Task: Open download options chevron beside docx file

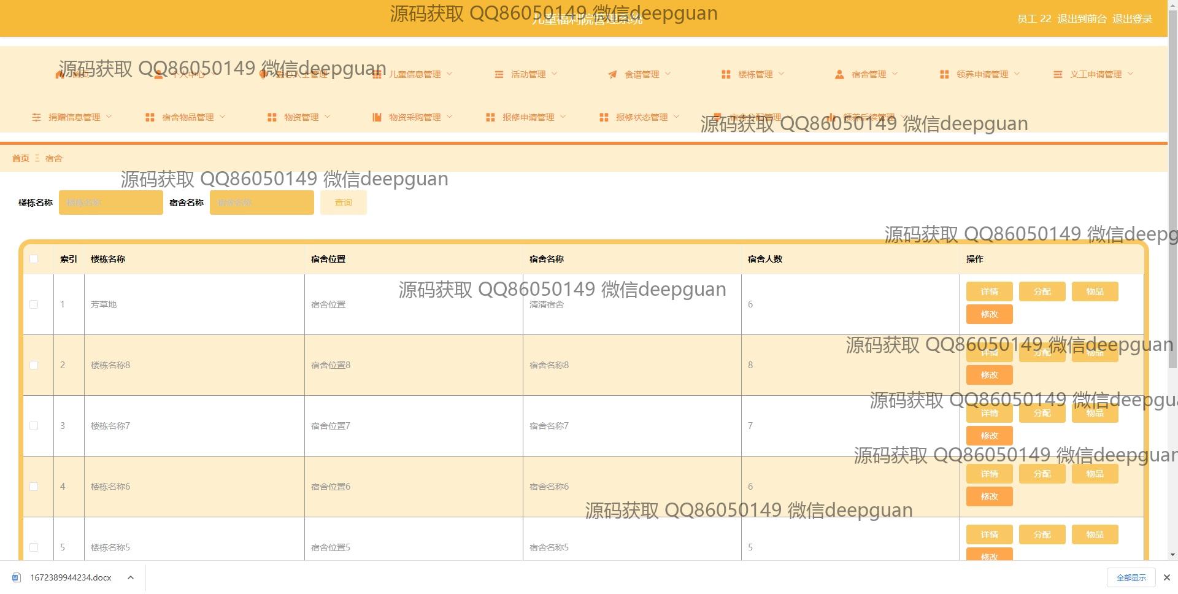Action: [x=130, y=577]
